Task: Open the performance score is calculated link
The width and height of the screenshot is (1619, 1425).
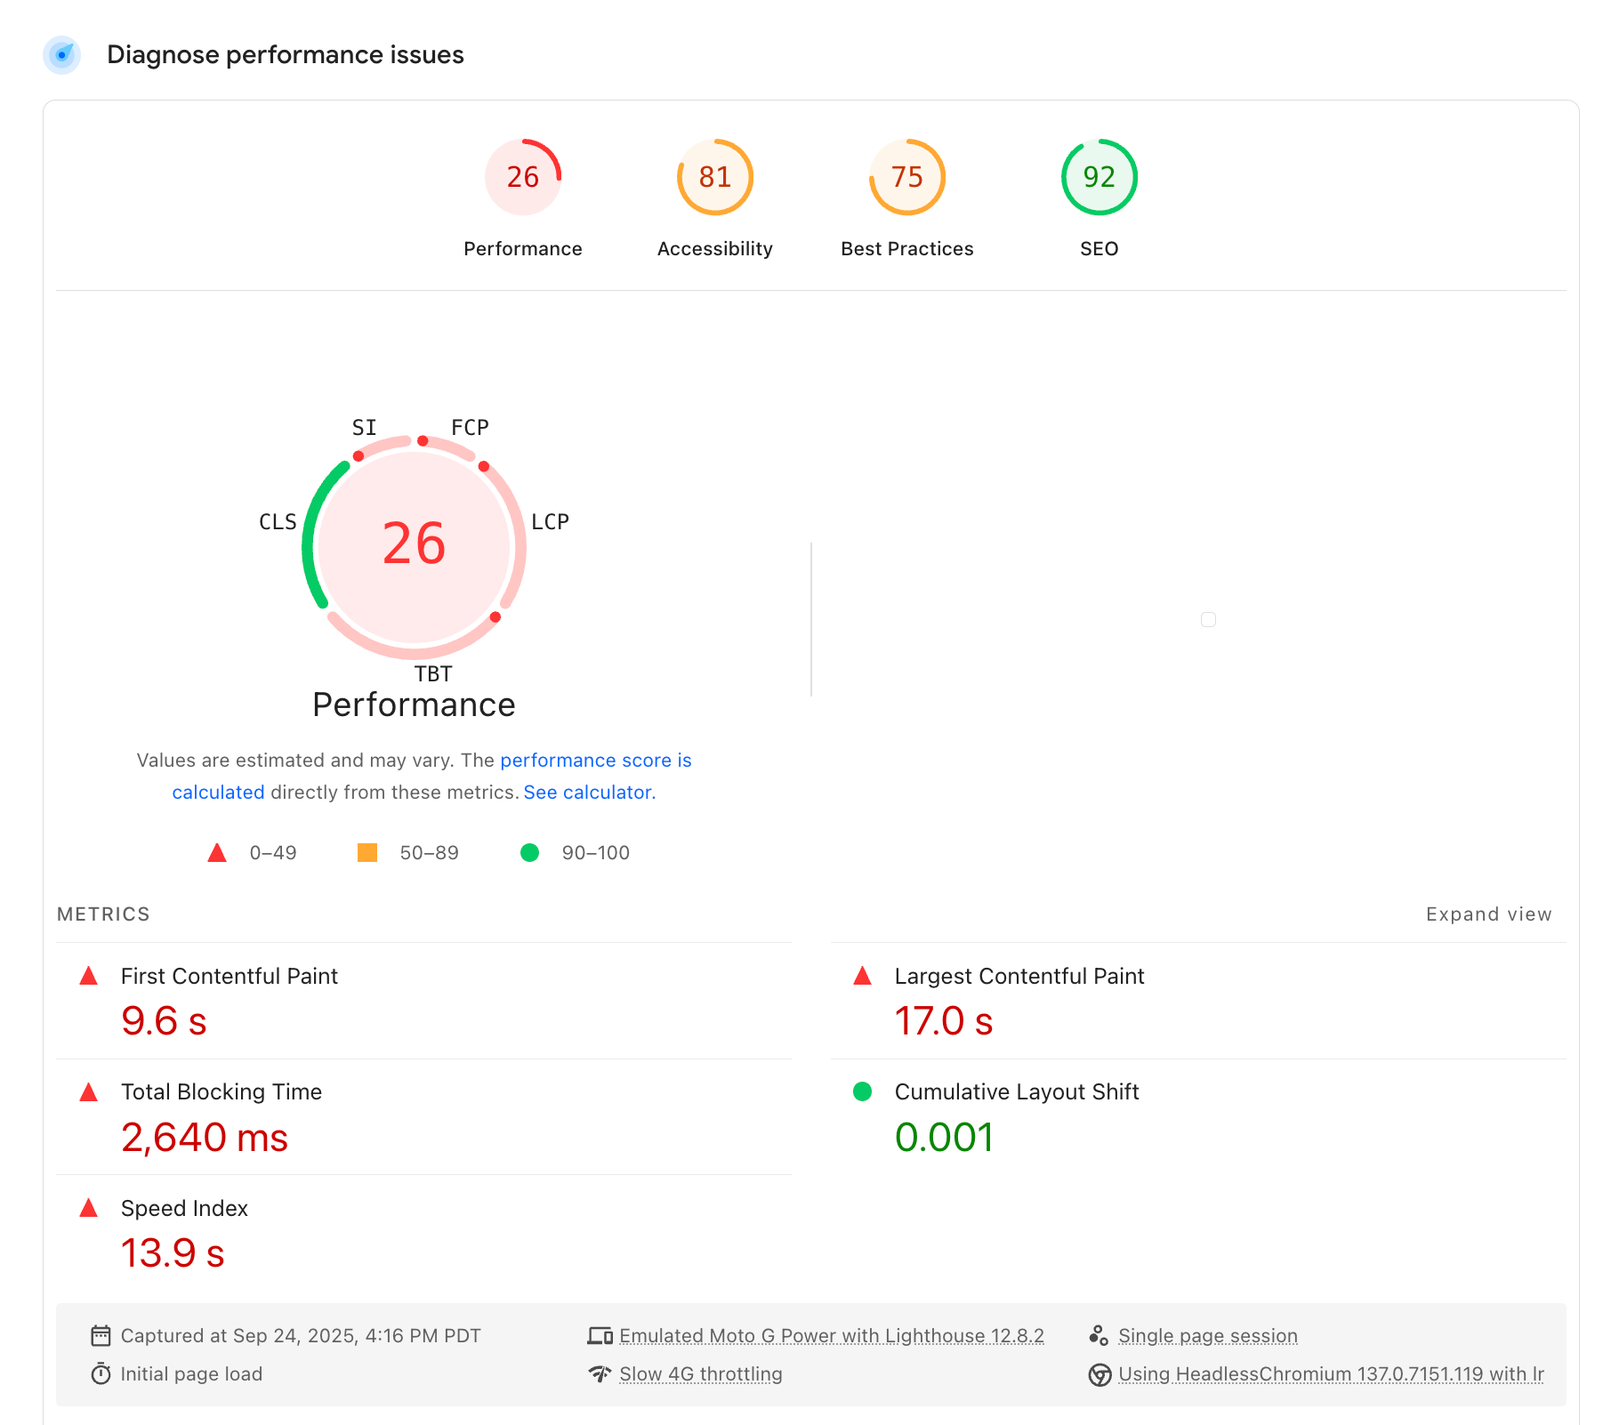Action: point(595,761)
